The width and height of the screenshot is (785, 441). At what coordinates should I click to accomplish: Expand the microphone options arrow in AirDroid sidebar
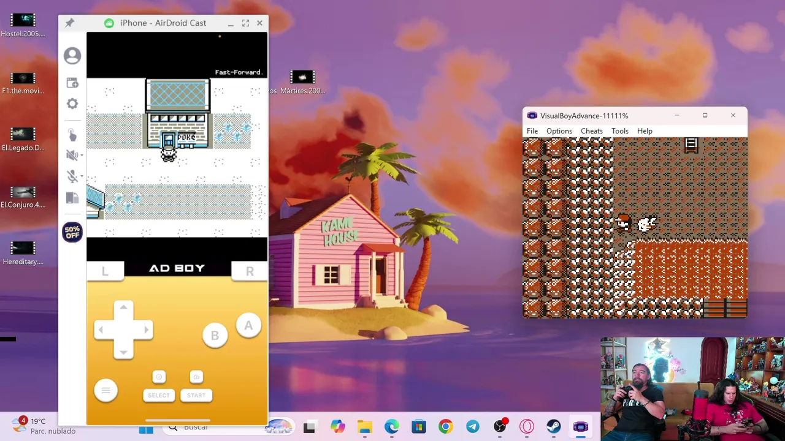[82, 176]
